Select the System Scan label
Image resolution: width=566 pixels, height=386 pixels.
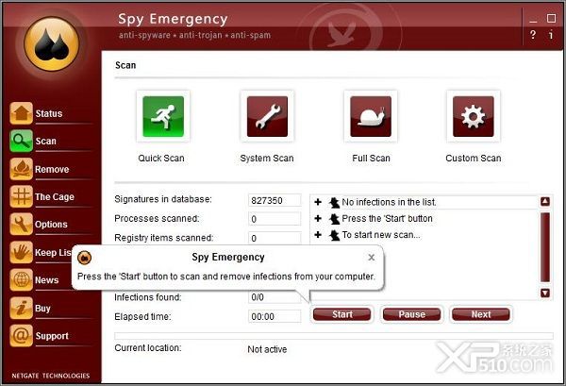pyautogui.click(x=267, y=159)
